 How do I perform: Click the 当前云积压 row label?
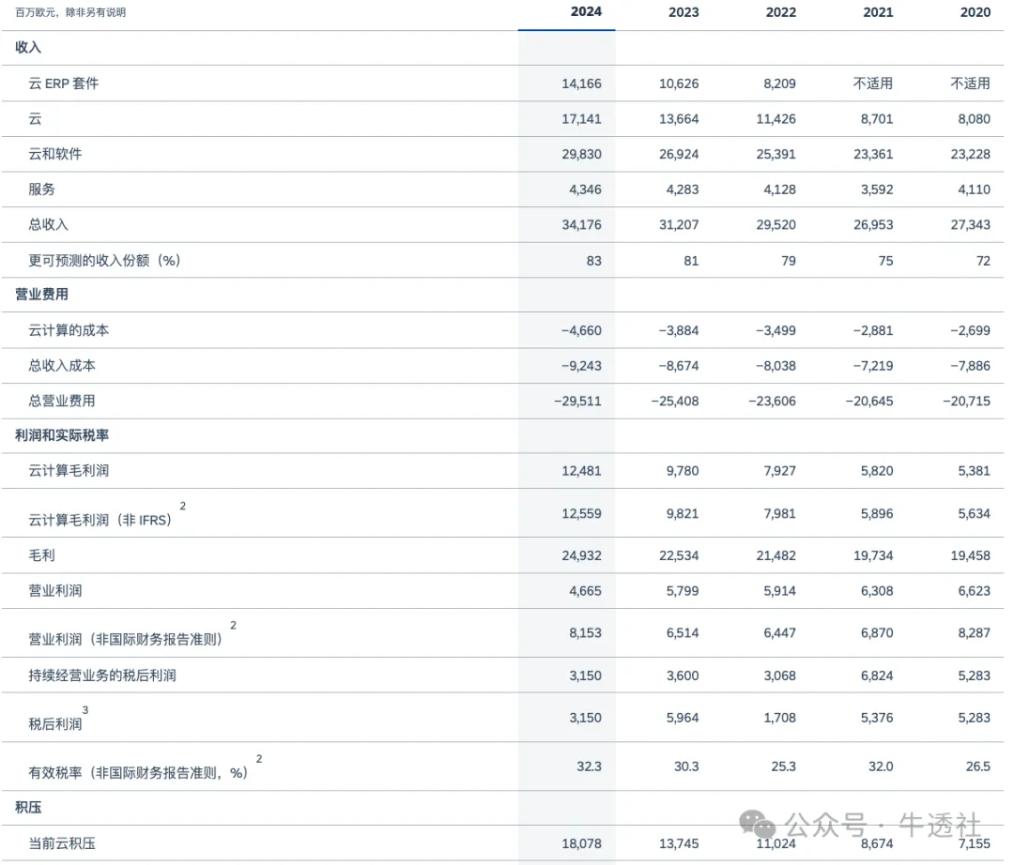pyautogui.click(x=61, y=843)
